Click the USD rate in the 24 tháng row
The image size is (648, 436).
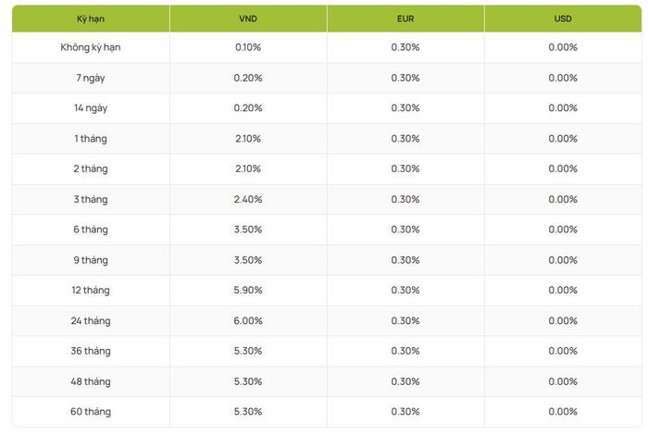pos(563,320)
